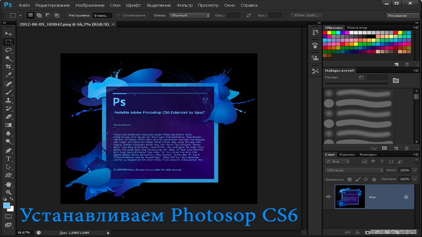Open the Выделение menu
Viewport: 422px width, 237px height.
click(x=159, y=5)
